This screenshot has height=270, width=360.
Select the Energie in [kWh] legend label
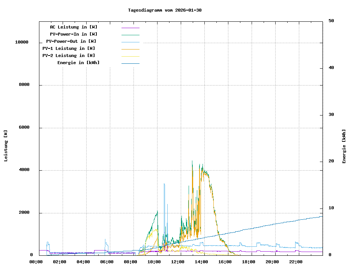[78, 63]
